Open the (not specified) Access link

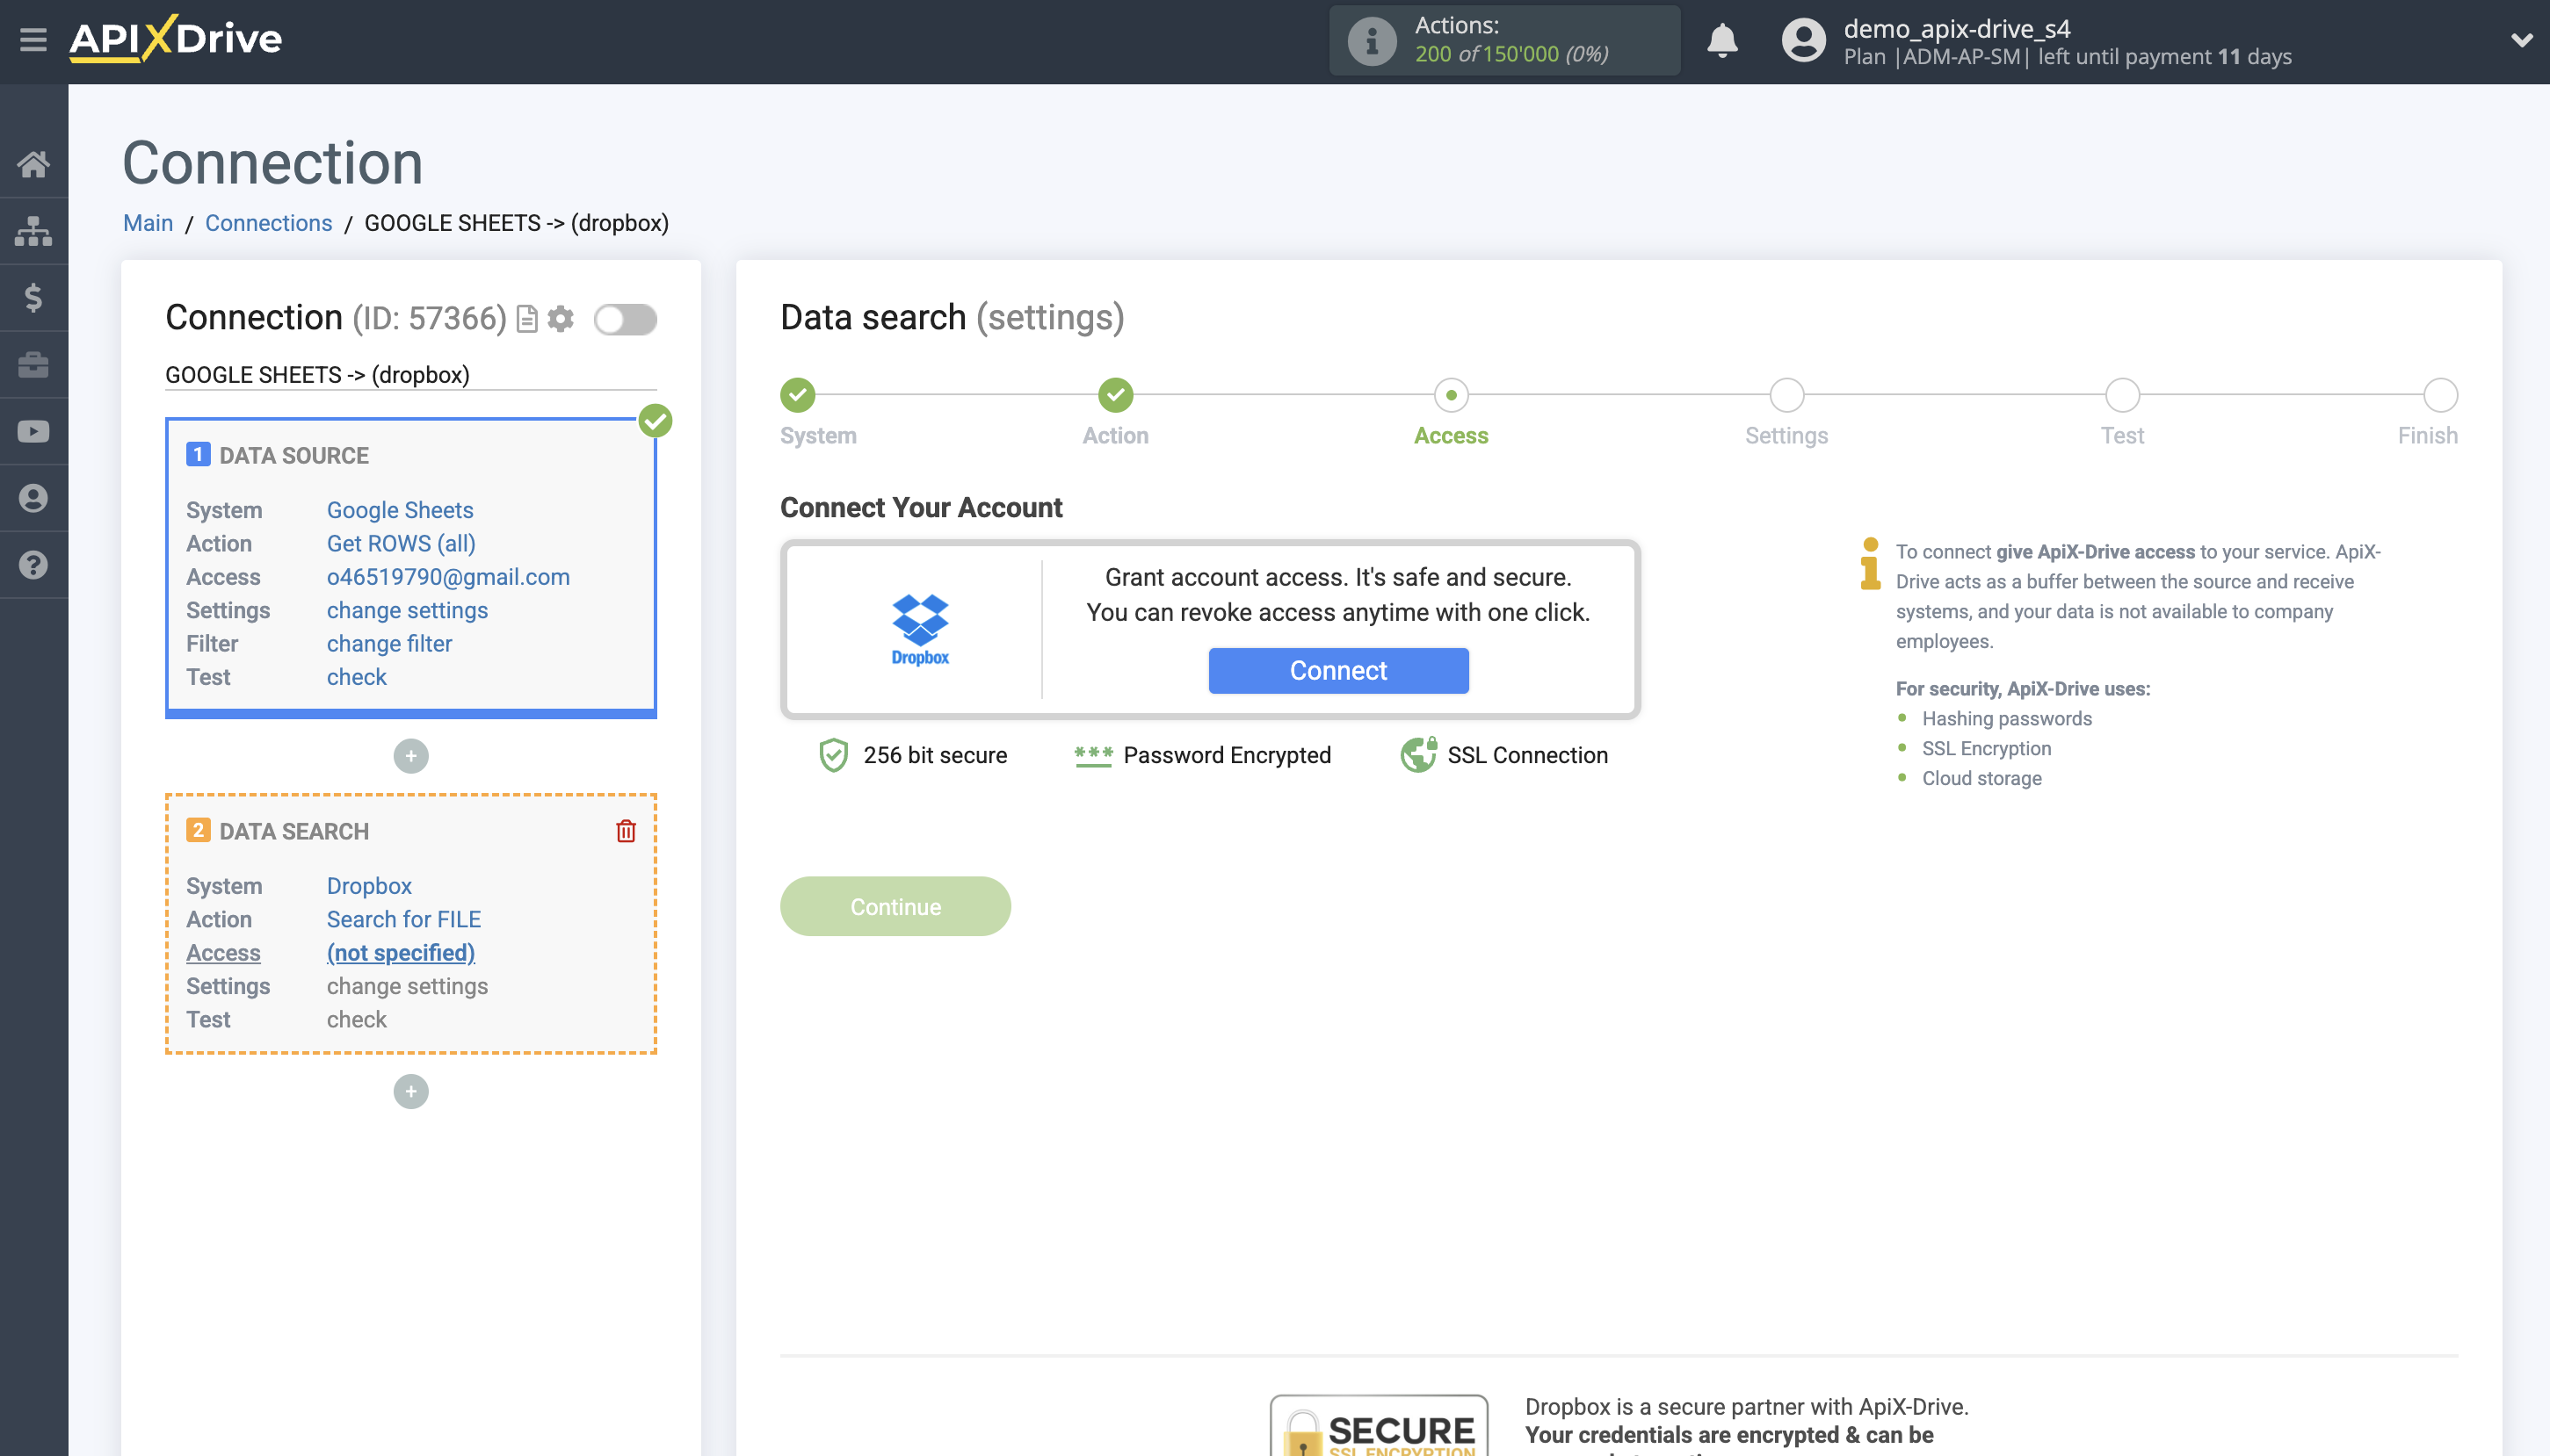(x=400, y=952)
